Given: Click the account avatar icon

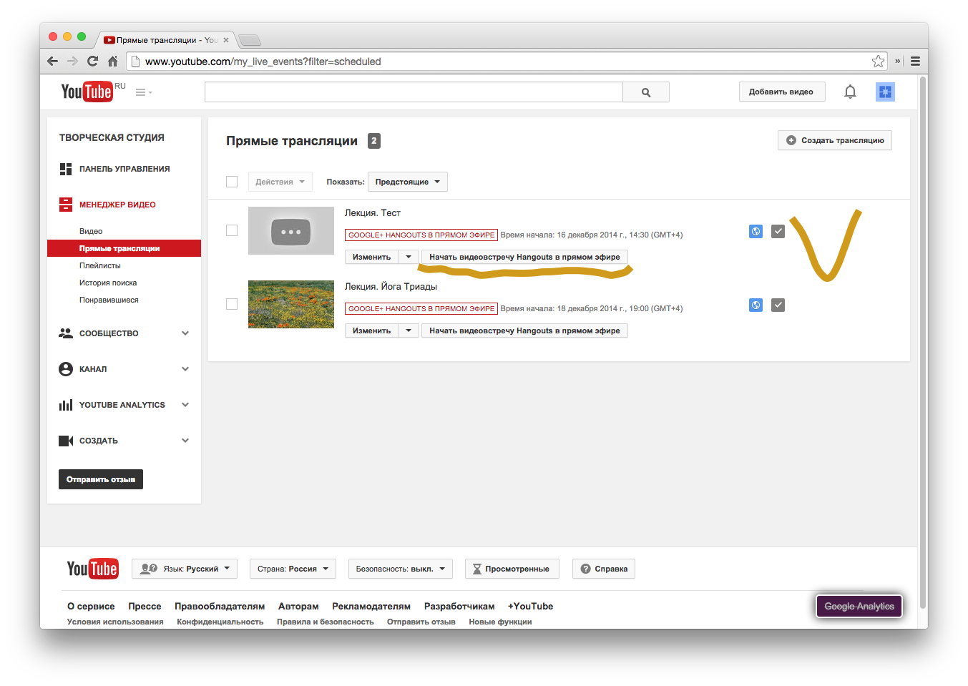Looking at the screenshot, I should coord(885,92).
